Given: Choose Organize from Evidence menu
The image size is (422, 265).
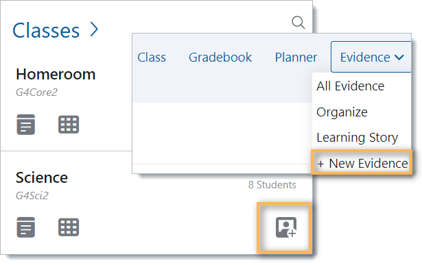Looking at the screenshot, I should click(342, 112).
